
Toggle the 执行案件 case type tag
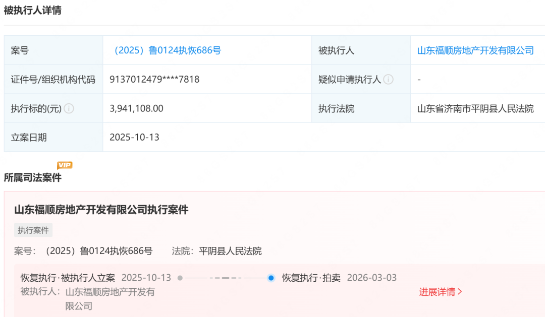tap(32, 230)
